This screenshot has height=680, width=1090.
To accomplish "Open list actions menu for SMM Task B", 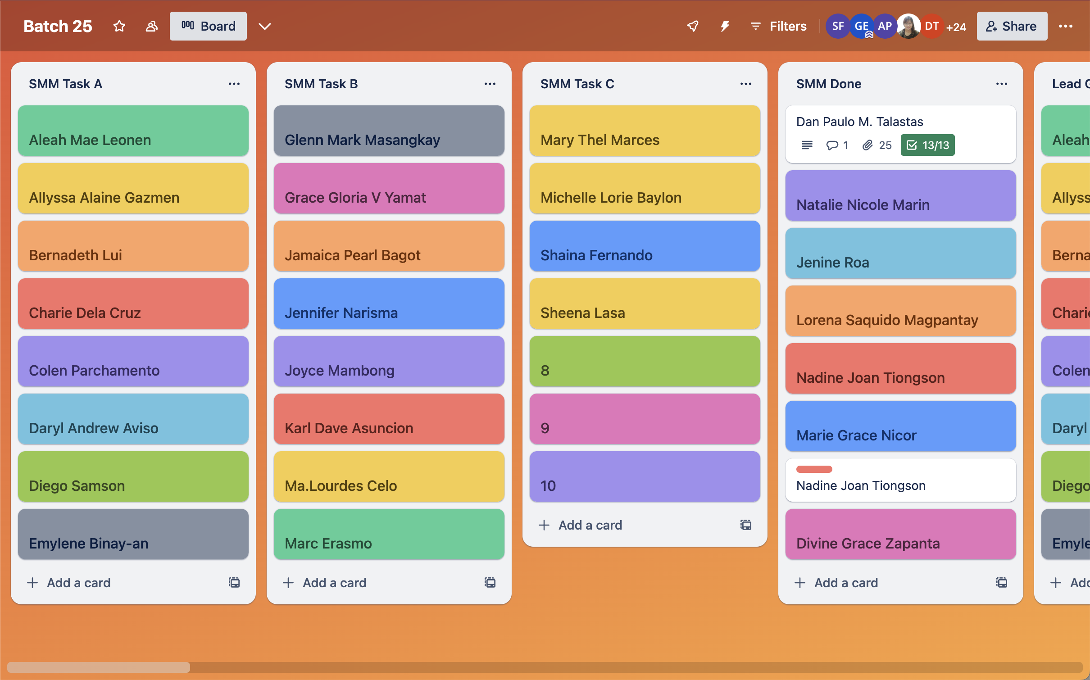I will 490,84.
